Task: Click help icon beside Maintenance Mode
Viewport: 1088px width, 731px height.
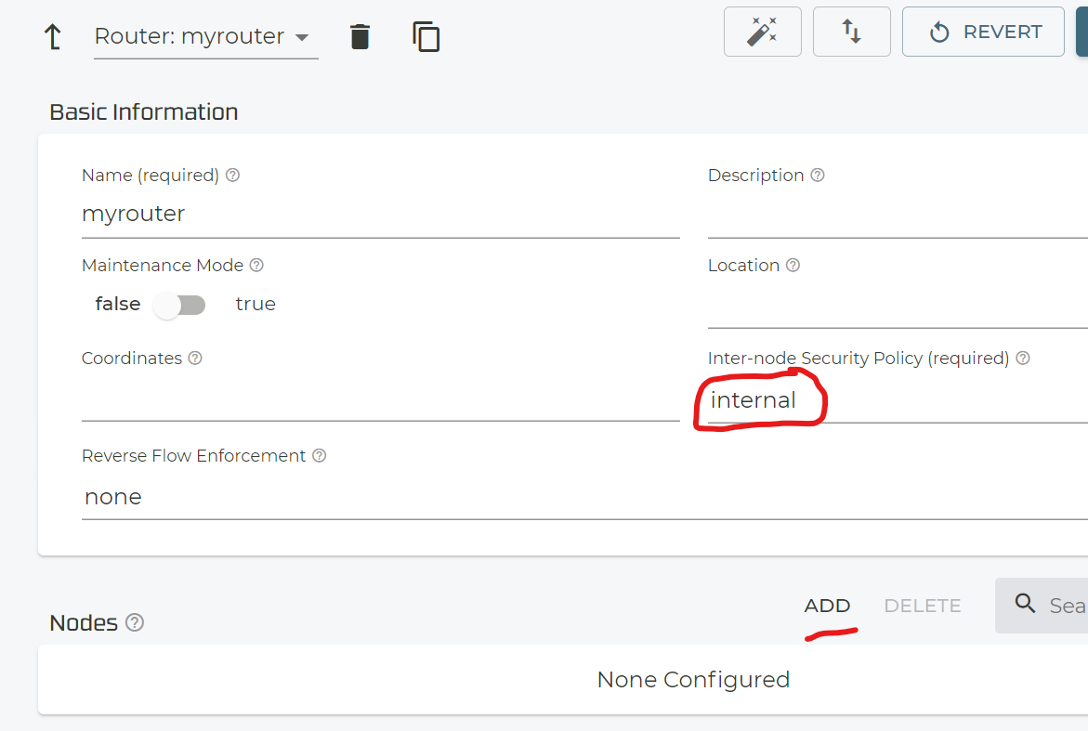Action: [257, 266]
